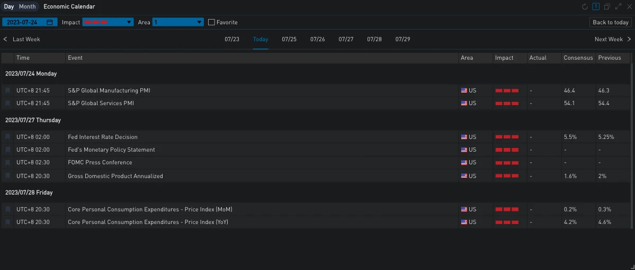Bookmark the Fed Interest Rate Decision event

[x=7, y=137]
